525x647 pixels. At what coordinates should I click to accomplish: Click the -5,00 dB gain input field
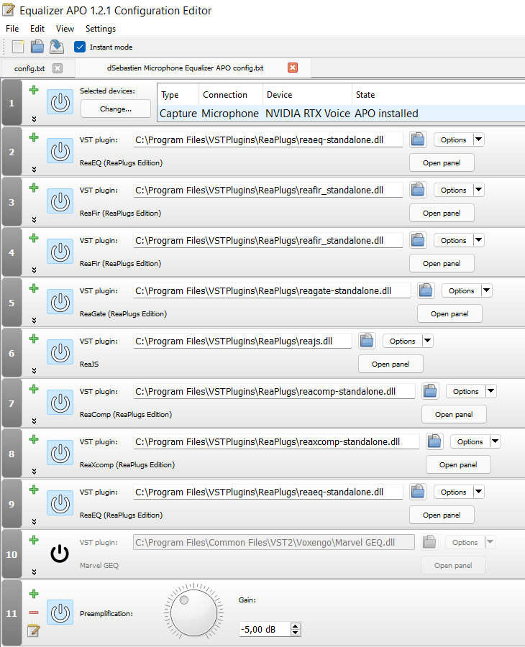[x=265, y=629]
